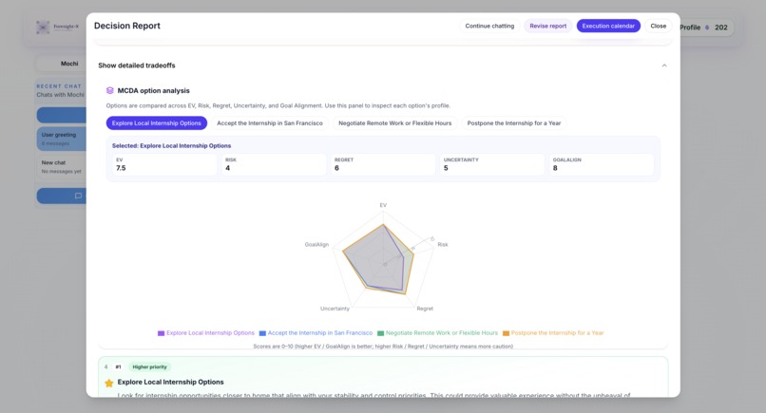Select Negotiate Remote Work or Flexible Hours tab
Screen dimensions: 766x413
coord(394,123)
